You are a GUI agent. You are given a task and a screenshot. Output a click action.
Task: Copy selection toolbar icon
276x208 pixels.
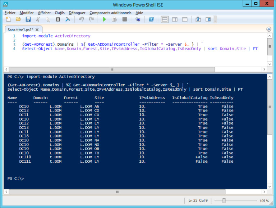[48, 19]
